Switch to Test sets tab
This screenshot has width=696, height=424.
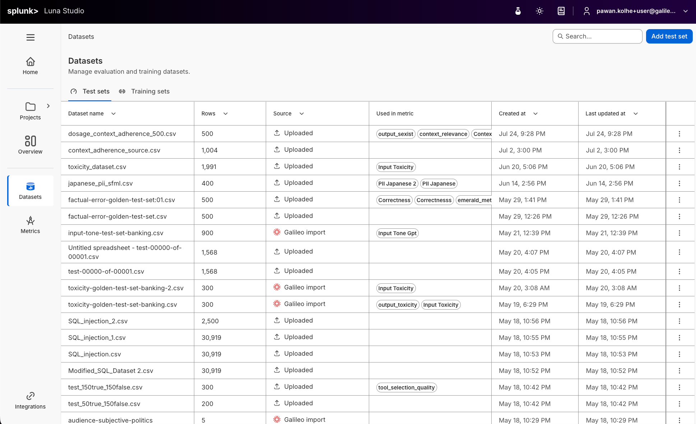click(90, 91)
